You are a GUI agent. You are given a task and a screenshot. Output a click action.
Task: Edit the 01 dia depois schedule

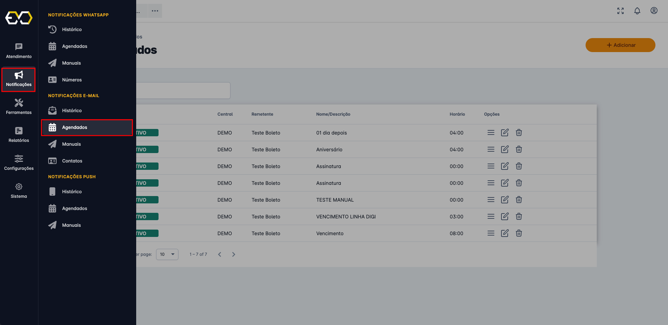tap(505, 133)
